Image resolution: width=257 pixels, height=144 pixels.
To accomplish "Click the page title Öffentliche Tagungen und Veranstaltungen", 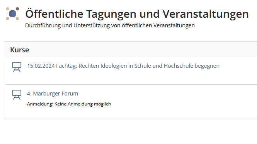I will [137, 14].
